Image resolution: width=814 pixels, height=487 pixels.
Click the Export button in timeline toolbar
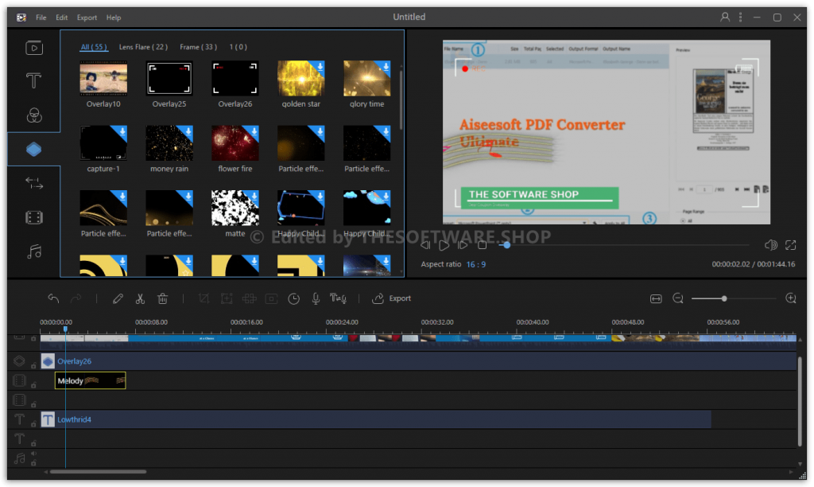(392, 298)
